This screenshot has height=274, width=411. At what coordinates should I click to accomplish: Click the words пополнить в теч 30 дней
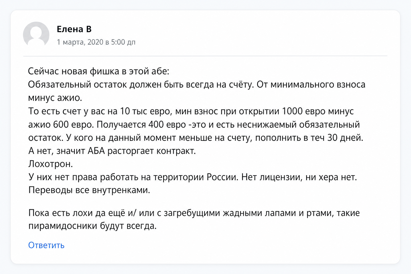309,138
